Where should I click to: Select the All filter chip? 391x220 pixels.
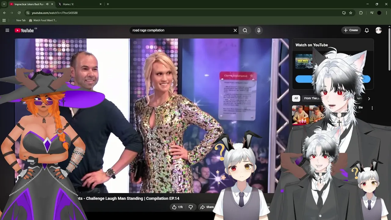tap(296, 98)
